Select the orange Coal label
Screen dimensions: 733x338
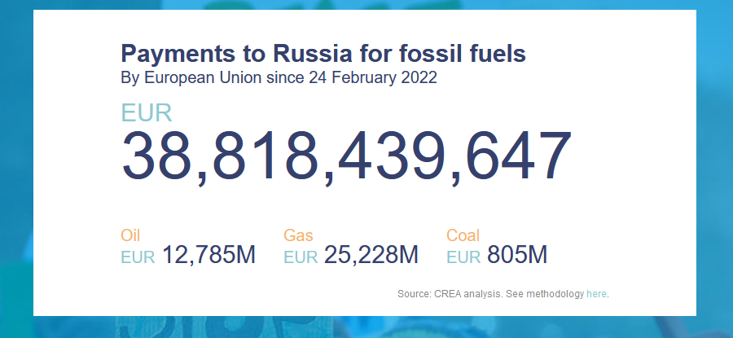(463, 235)
